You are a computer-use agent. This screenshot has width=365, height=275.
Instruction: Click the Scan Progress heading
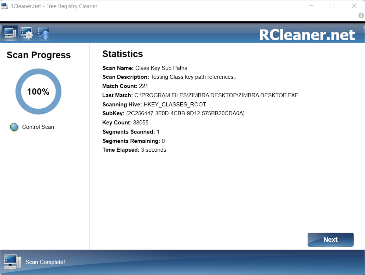coord(39,55)
